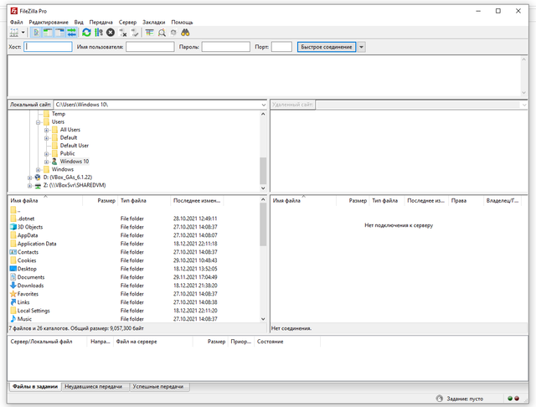Select the Favorites star icon
Screen dimensions: 536x407
coord(13,294)
